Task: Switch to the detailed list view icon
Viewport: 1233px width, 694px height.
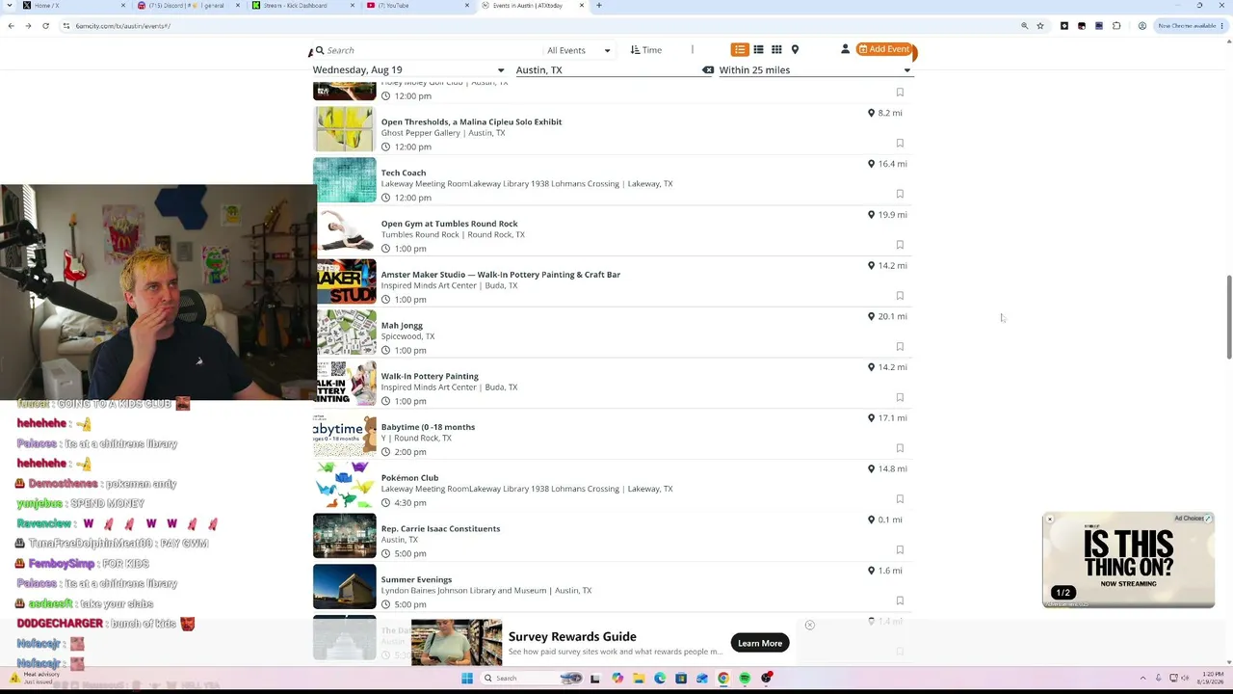Action: (740, 50)
